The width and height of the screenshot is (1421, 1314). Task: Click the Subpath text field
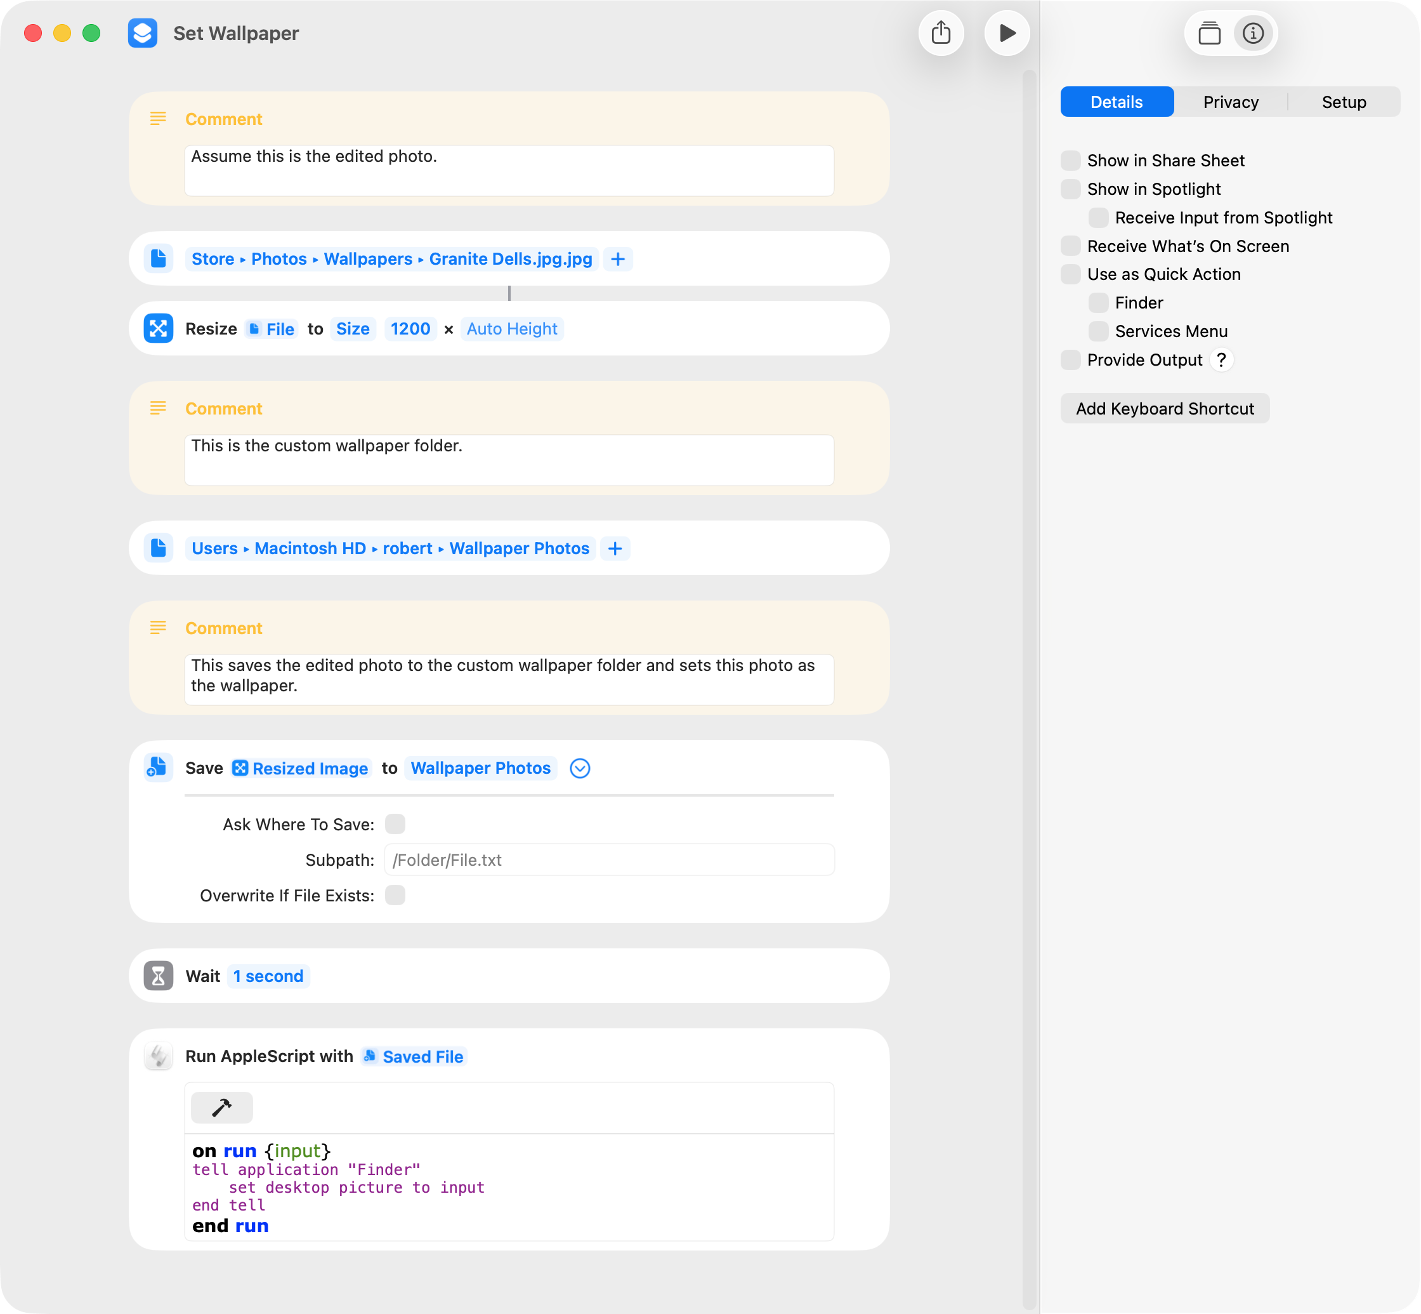(x=609, y=859)
